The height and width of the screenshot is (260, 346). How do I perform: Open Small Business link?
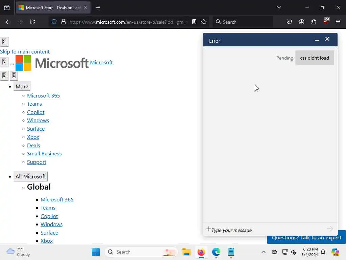pyautogui.click(x=44, y=154)
